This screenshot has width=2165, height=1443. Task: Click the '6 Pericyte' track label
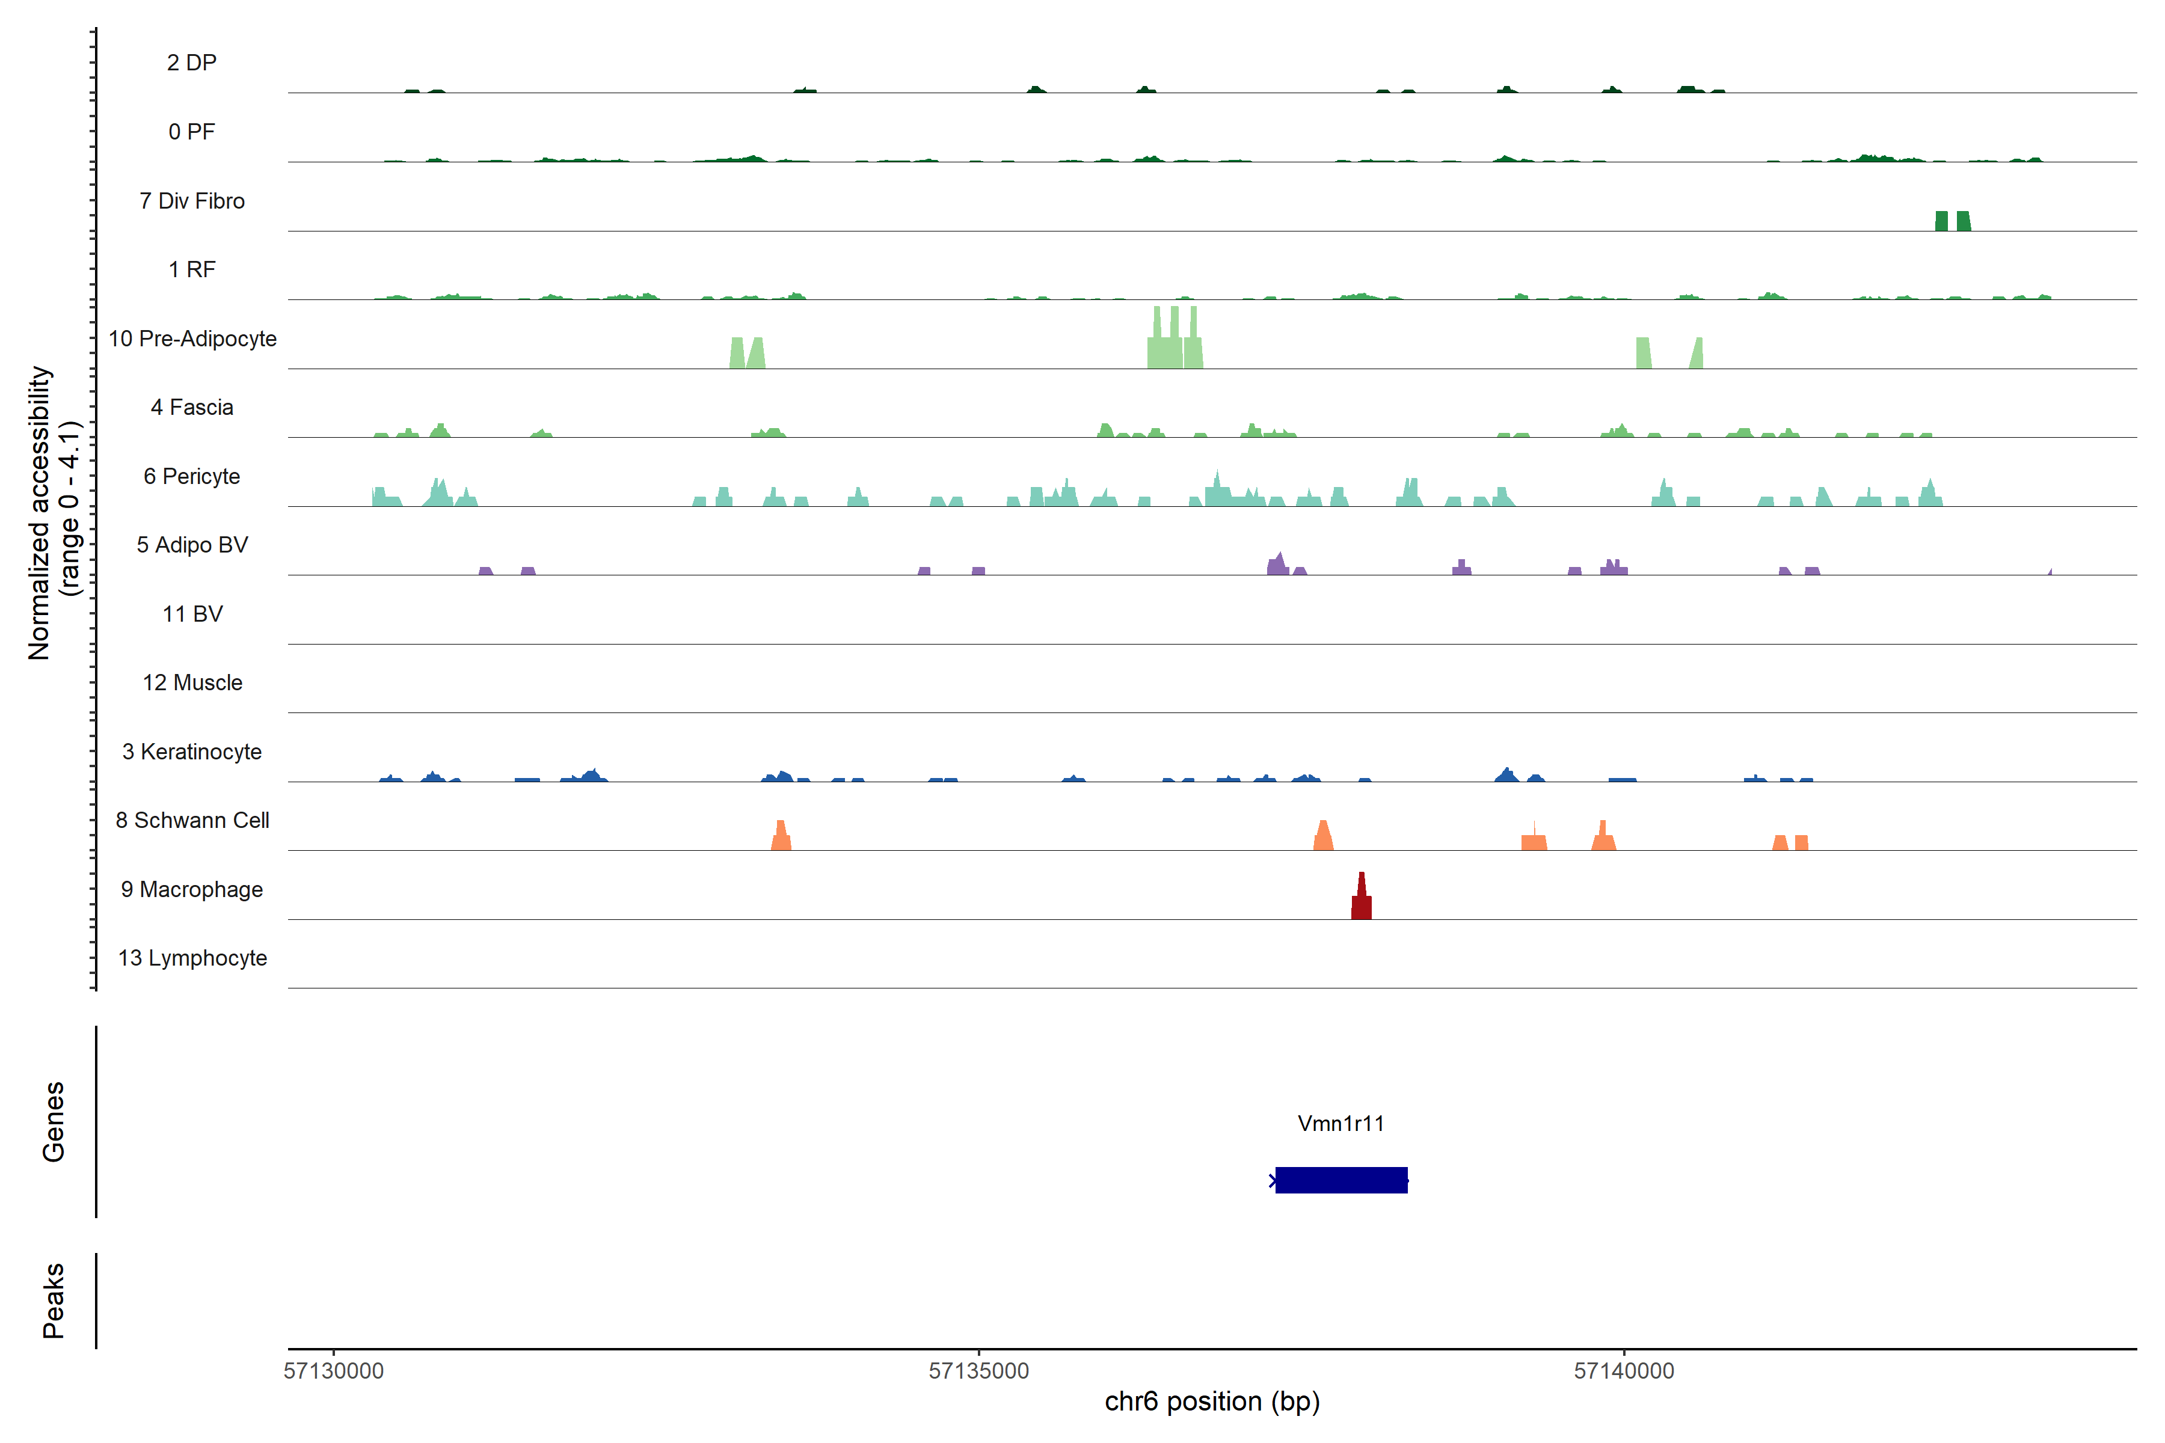coord(192,476)
